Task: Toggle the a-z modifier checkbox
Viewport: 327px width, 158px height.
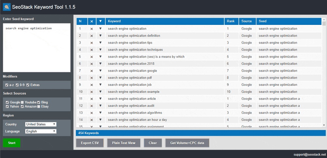Action: (x=7, y=85)
